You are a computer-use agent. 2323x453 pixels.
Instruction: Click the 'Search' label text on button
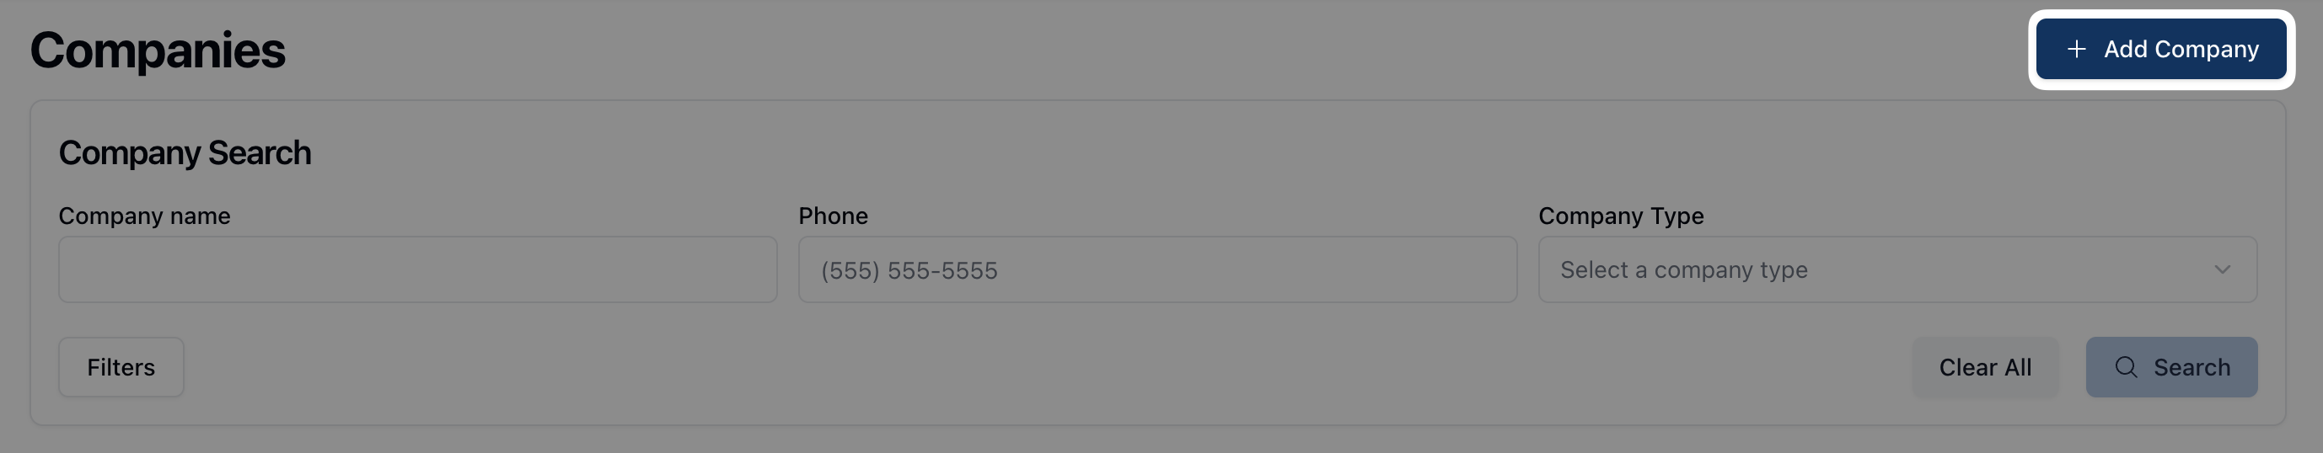[2192, 367]
